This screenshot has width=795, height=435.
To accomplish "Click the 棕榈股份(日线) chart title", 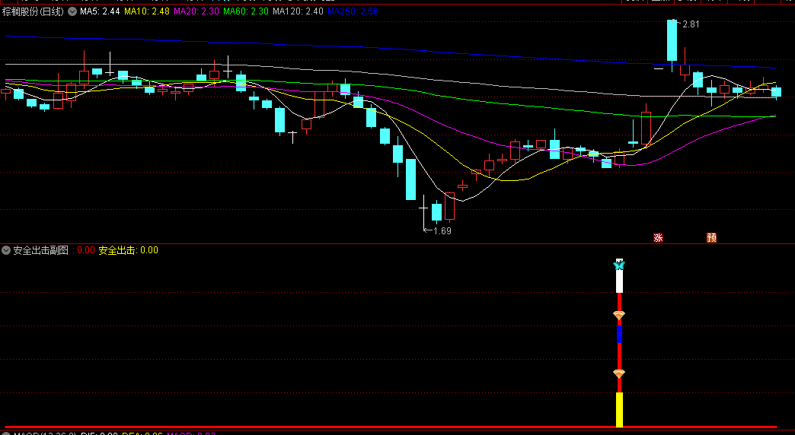I will [x=34, y=11].
